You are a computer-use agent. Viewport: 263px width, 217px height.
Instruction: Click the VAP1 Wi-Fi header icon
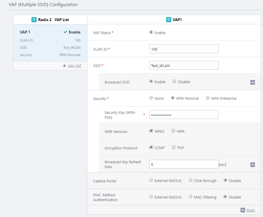pyautogui.click(x=169, y=20)
